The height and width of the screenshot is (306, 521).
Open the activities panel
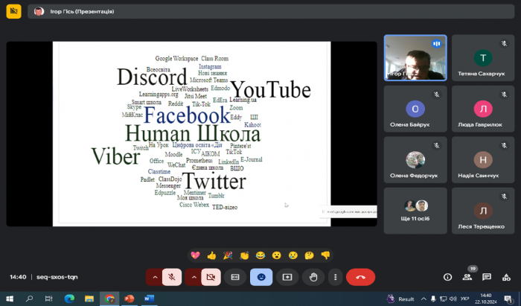[x=507, y=277]
